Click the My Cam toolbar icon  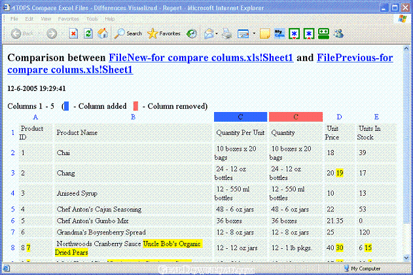[x=279, y=33]
